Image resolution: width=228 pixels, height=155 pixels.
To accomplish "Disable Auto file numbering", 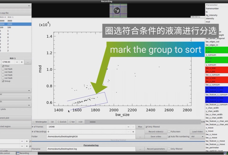I will click(169, 137).
